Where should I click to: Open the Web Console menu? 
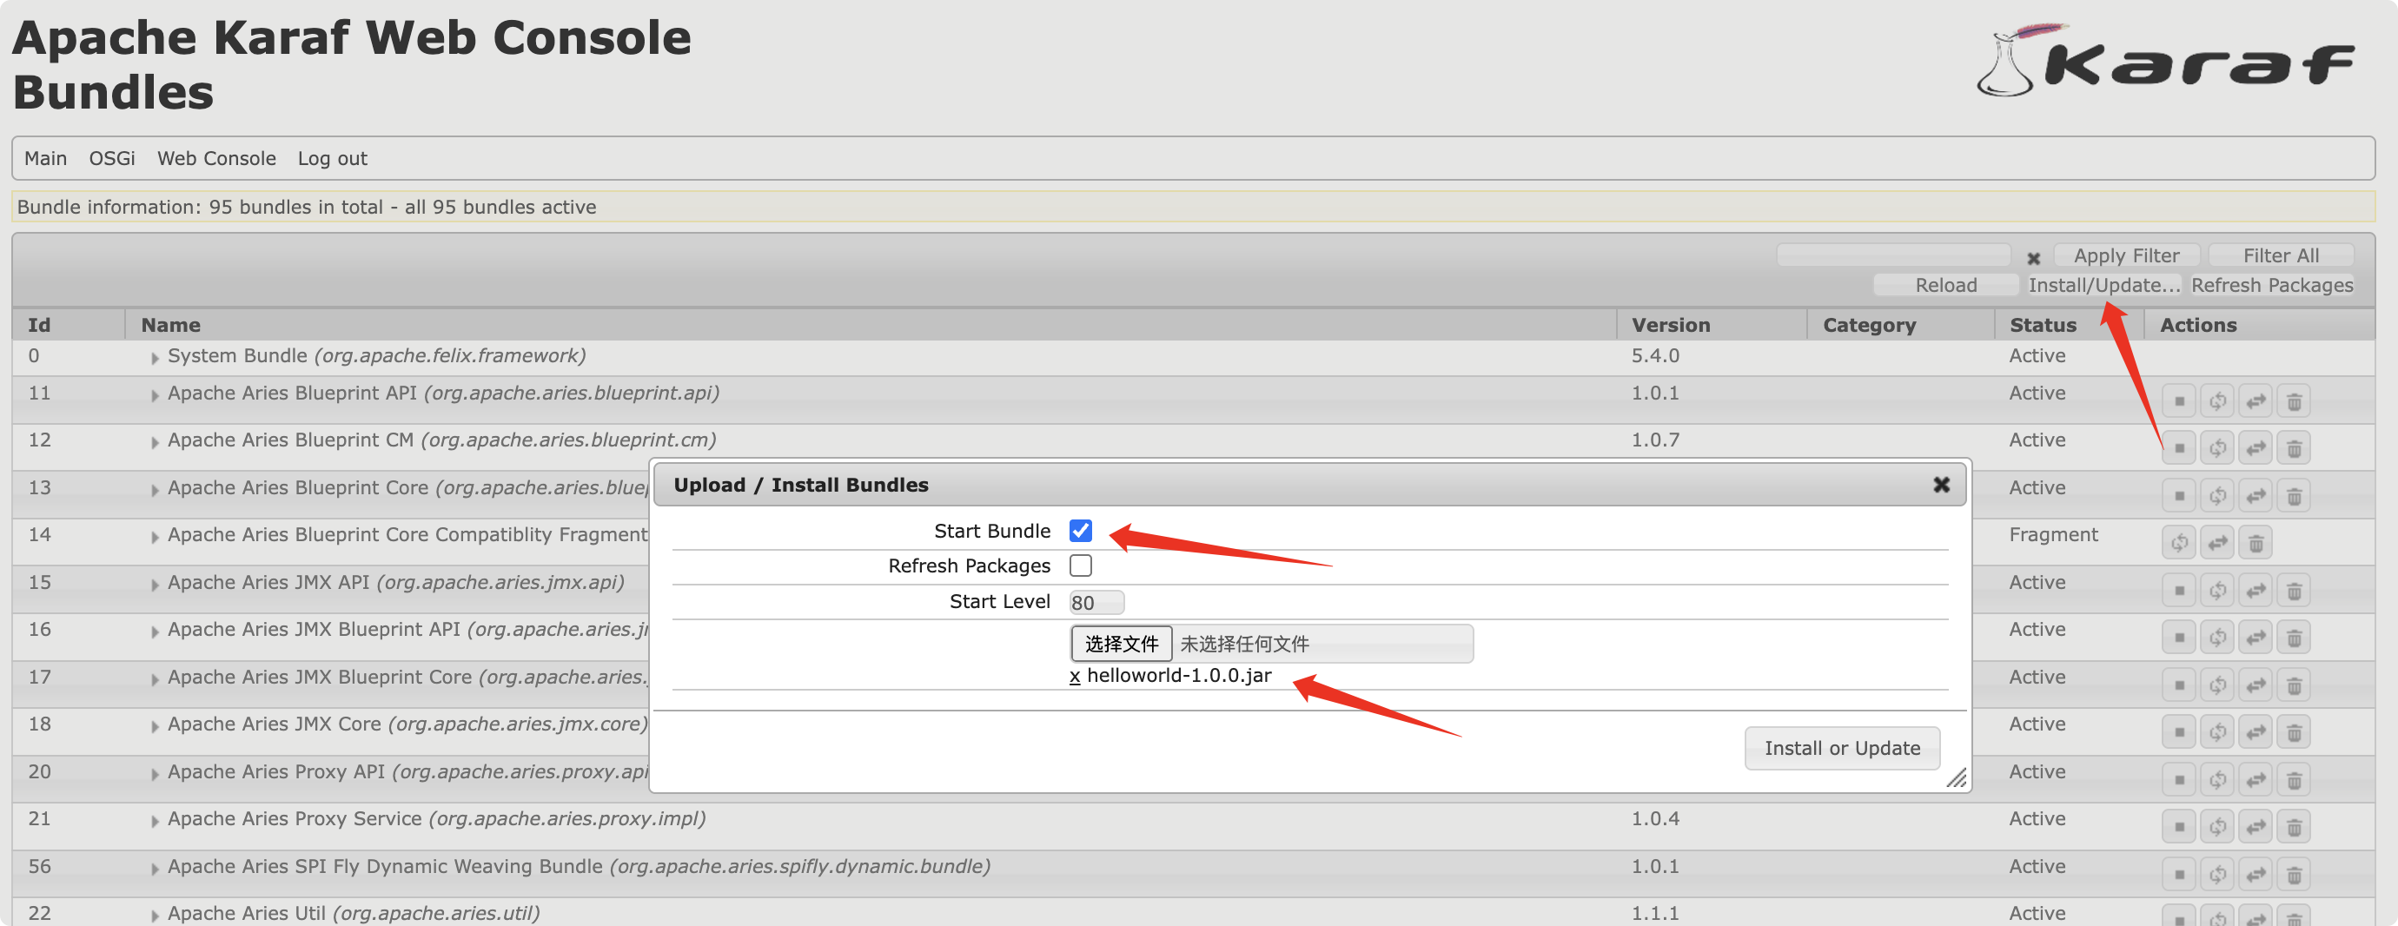click(x=216, y=158)
